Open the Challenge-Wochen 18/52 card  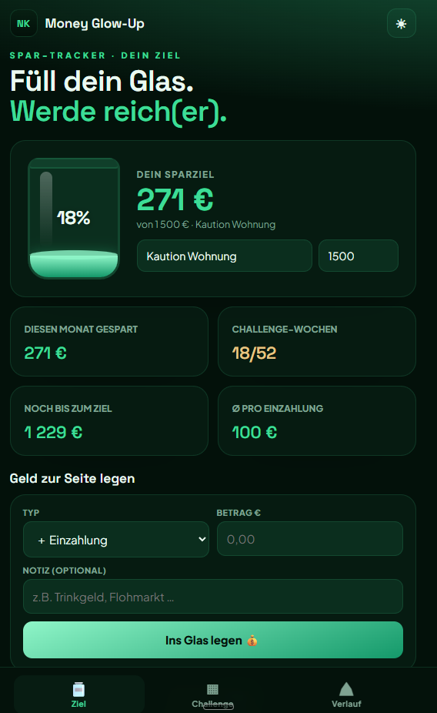[317, 342]
